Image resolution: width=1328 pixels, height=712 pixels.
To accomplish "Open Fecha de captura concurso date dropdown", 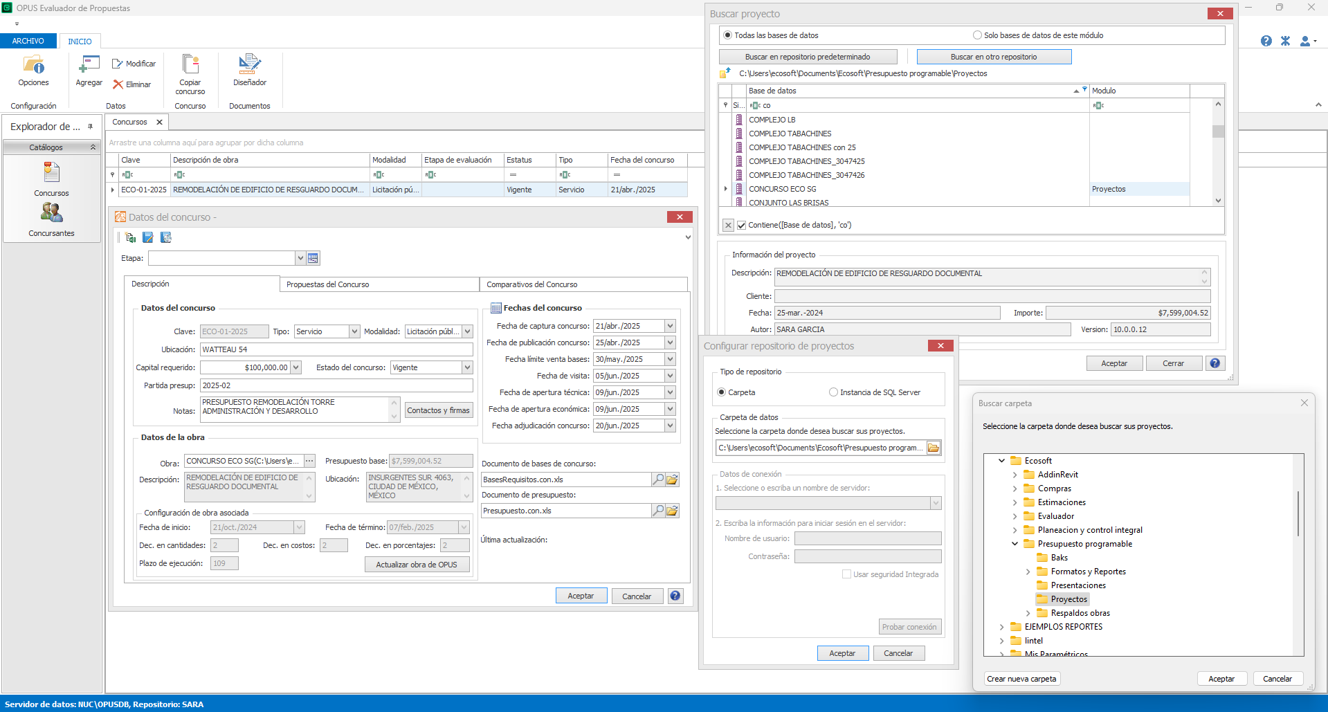I will tap(670, 326).
